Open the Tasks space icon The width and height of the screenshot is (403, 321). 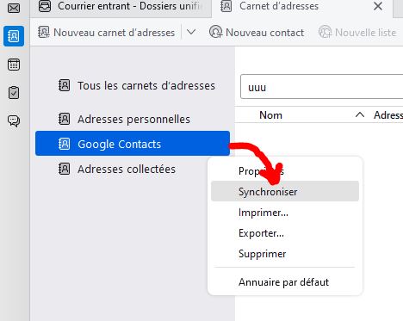tap(14, 93)
